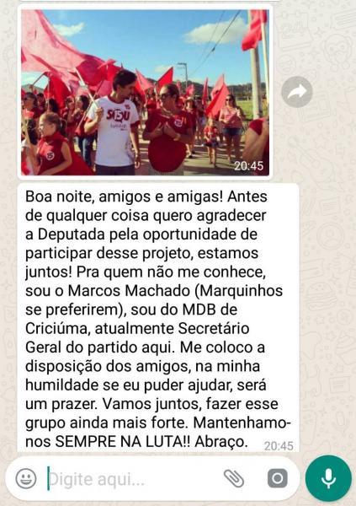Click the word 'MDB' in the message
Image resolution: width=356 pixels, height=506 pixels.
point(199,310)
